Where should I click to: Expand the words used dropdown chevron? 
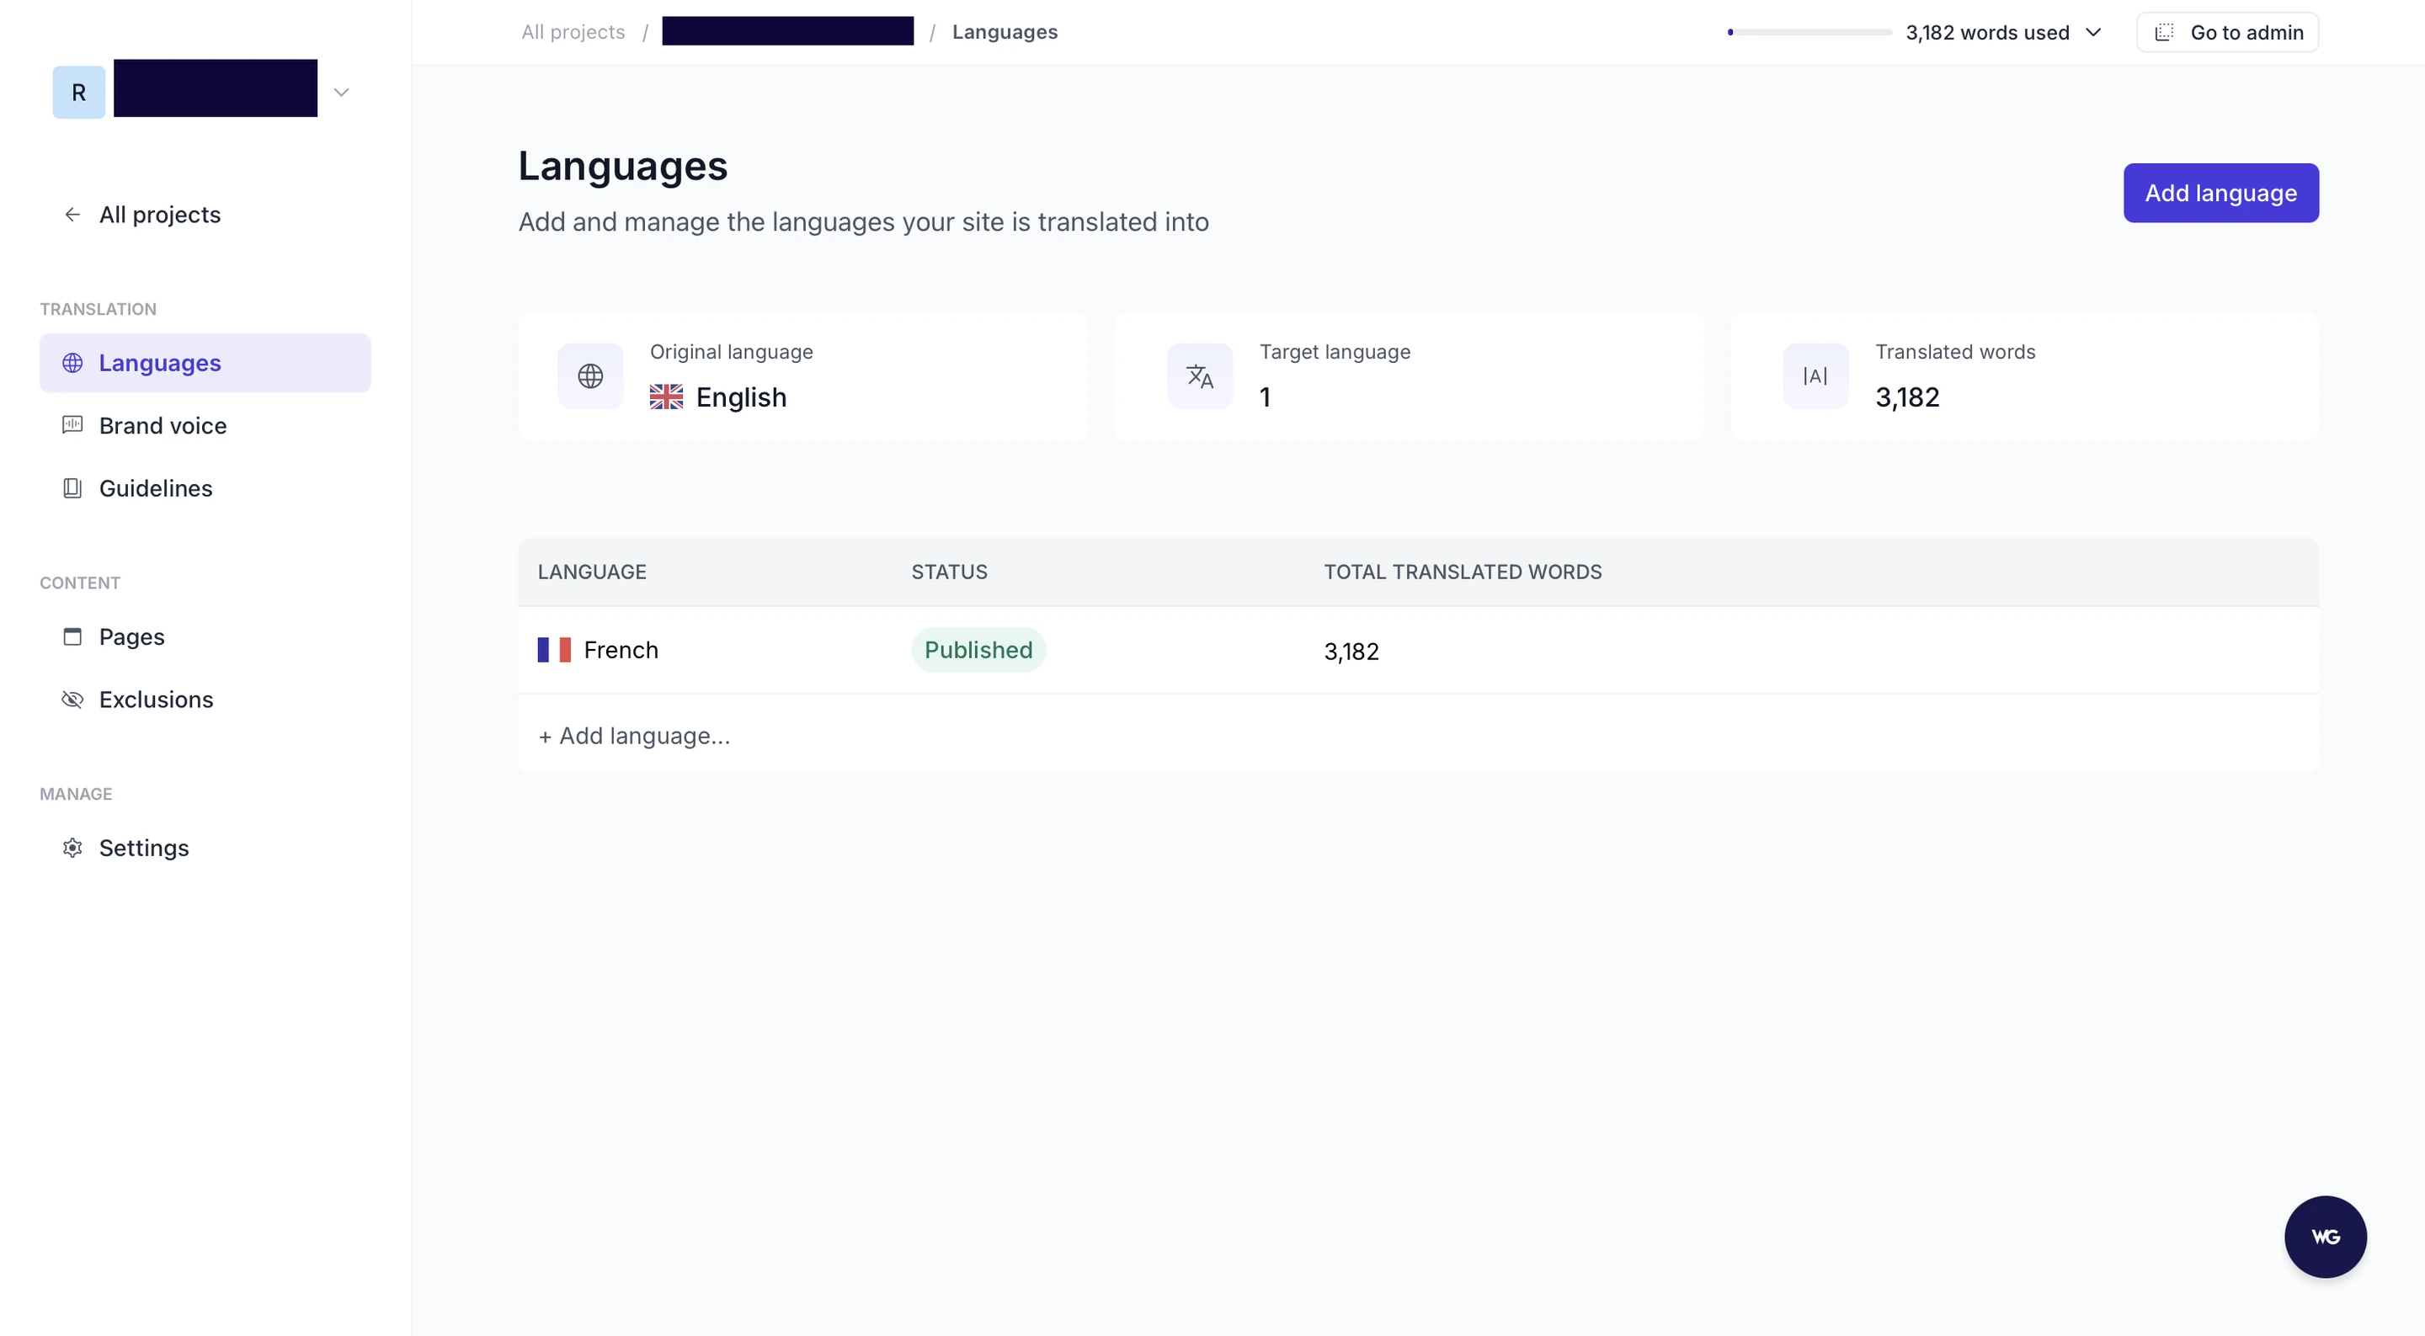click(2093, 32)
